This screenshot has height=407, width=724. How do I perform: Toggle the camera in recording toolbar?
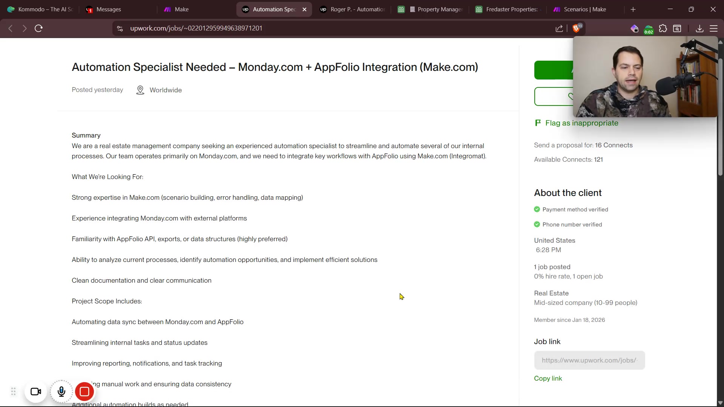[36, 392]
